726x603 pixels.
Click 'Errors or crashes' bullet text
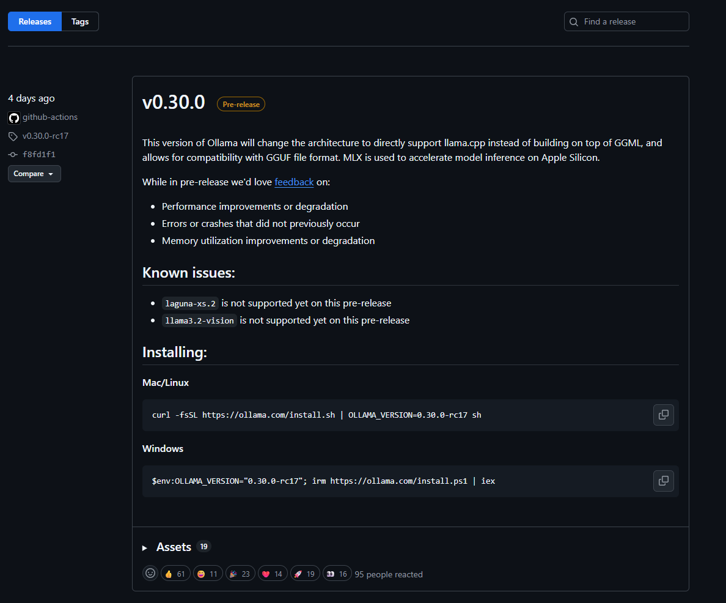coord(261,224)
